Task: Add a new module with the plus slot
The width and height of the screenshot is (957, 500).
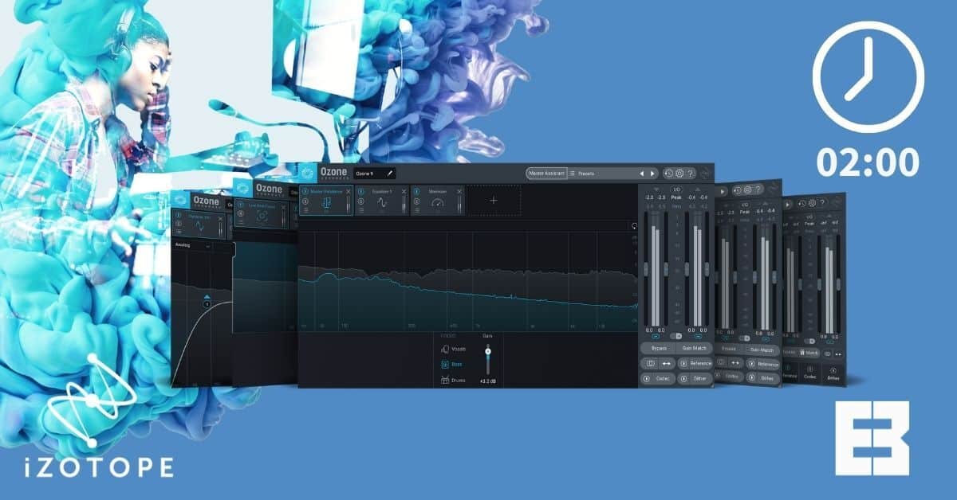Action: click(494, 200)
